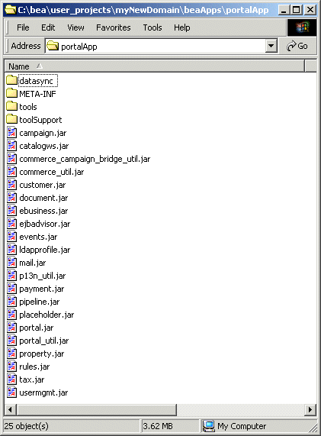Expand the Address bar dropdown arrow

pos(271,46)
